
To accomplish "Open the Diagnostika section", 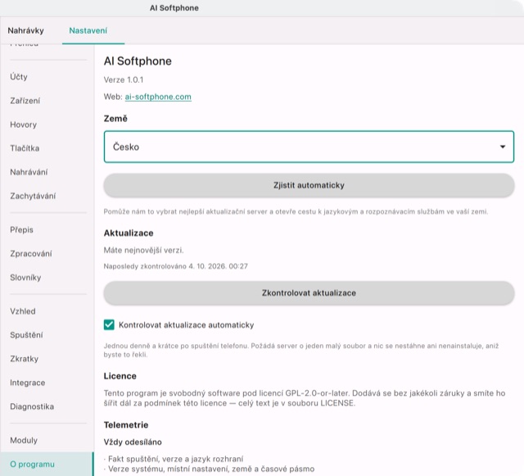I will tap(32, 406).
